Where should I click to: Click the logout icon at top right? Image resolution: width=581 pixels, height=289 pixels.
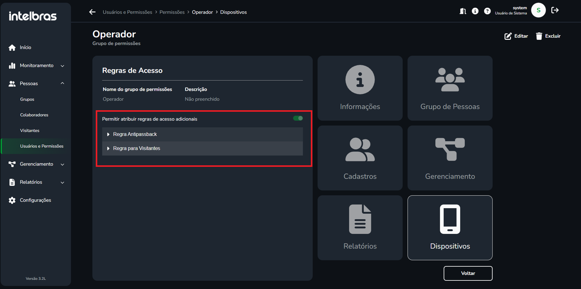(x=555, y=10)
